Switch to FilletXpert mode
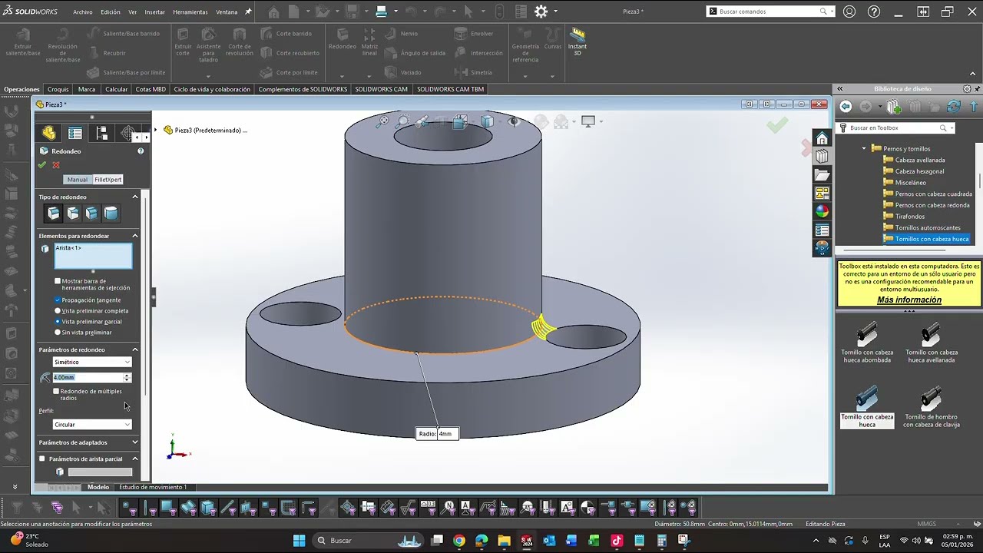983x553 pixels. [x=108, y=179]
